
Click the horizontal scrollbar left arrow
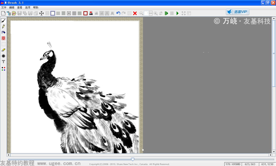coord(8,155)
